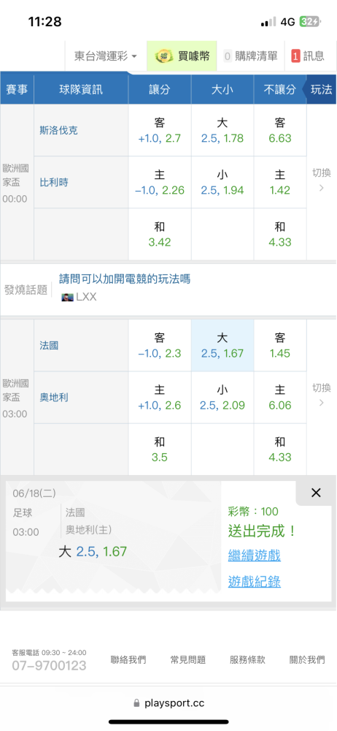Open the 常見問題 footer link
Screen dimensions: 337x731
point(188,659)
